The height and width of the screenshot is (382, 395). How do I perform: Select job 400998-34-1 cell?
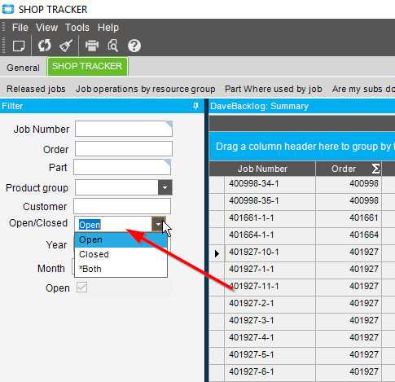270,184
